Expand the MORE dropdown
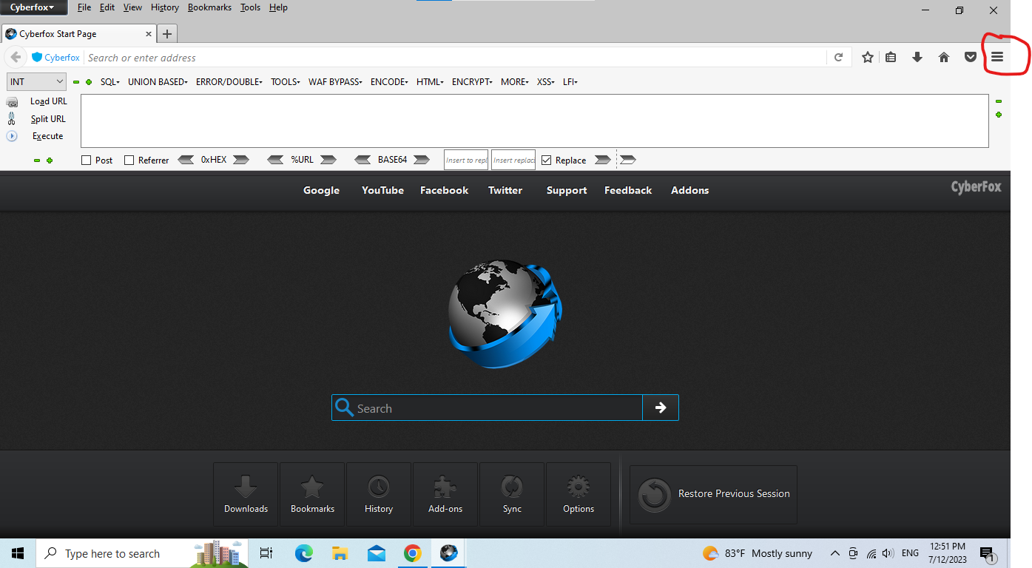 click(x=515, y=82)
